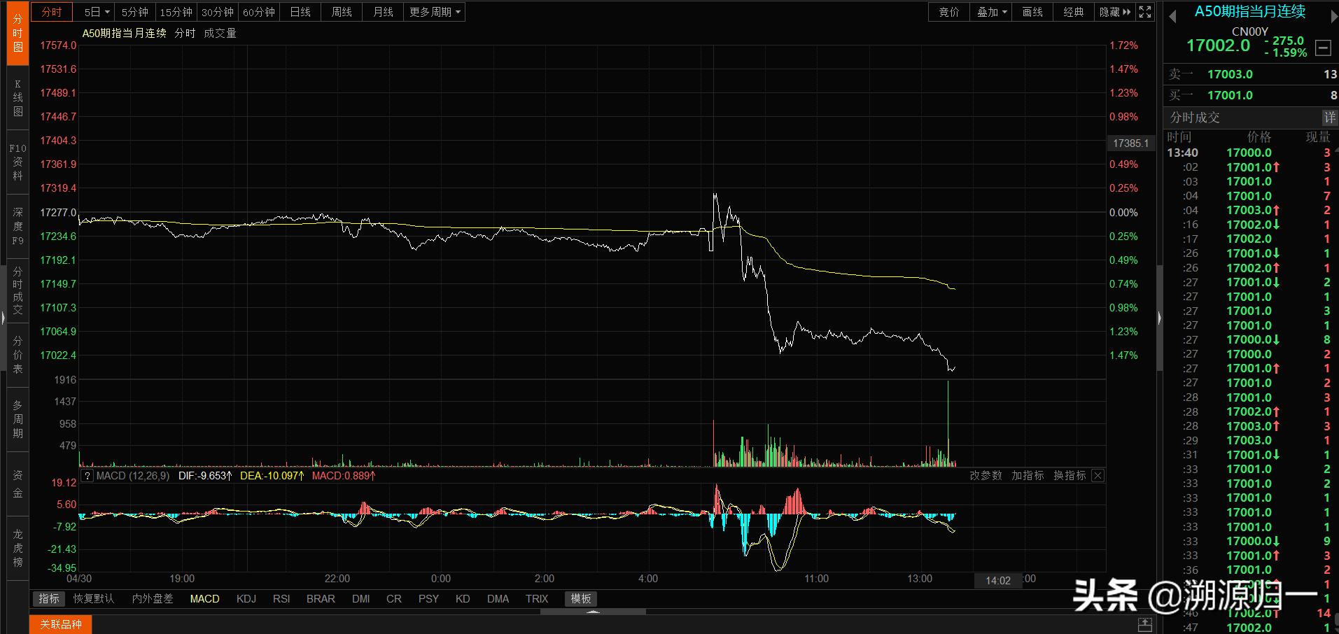Open the 多周期 sidebar tab
The image size is (1339, 634).
pyautogui.click(x=17, y=419)
